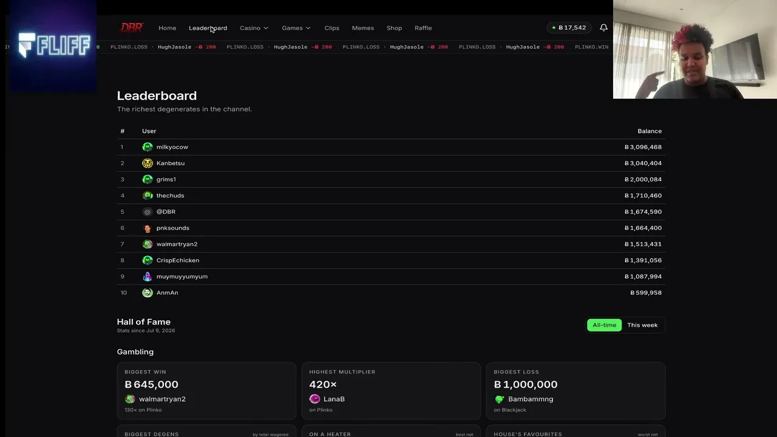Screen dimensions: 777x437
Task: Click grims1's balance 2,000,084
Action: point(643,179)
